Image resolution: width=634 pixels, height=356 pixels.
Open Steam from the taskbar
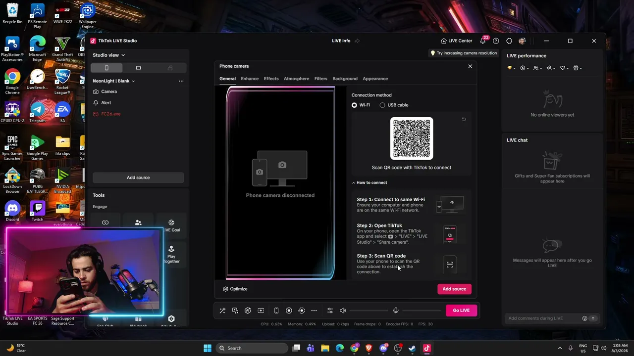[x=412, y=348]
